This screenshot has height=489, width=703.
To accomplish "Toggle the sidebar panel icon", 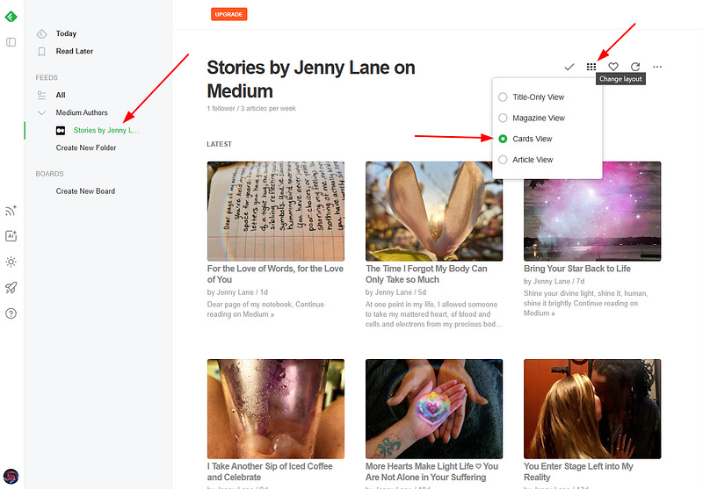I will click(11, 42).
